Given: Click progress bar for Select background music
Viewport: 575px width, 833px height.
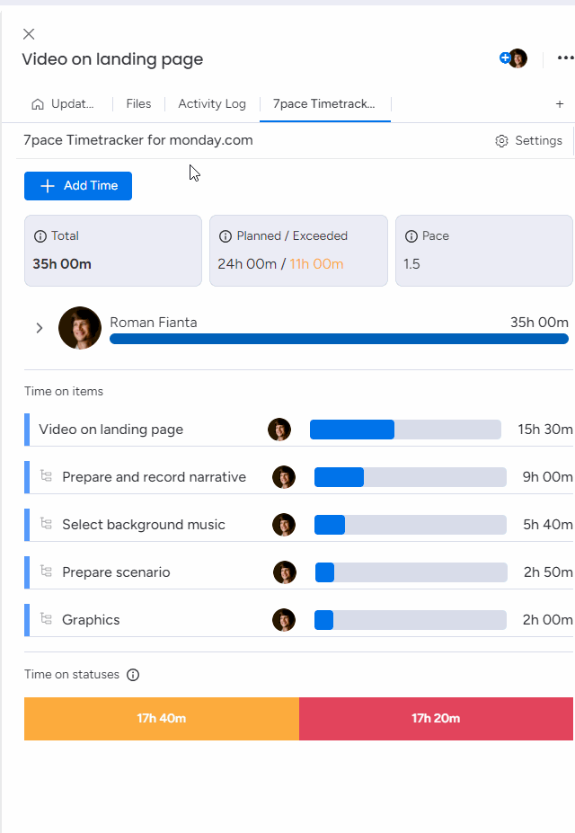Looking at the screenshot, I should point(411,525).
